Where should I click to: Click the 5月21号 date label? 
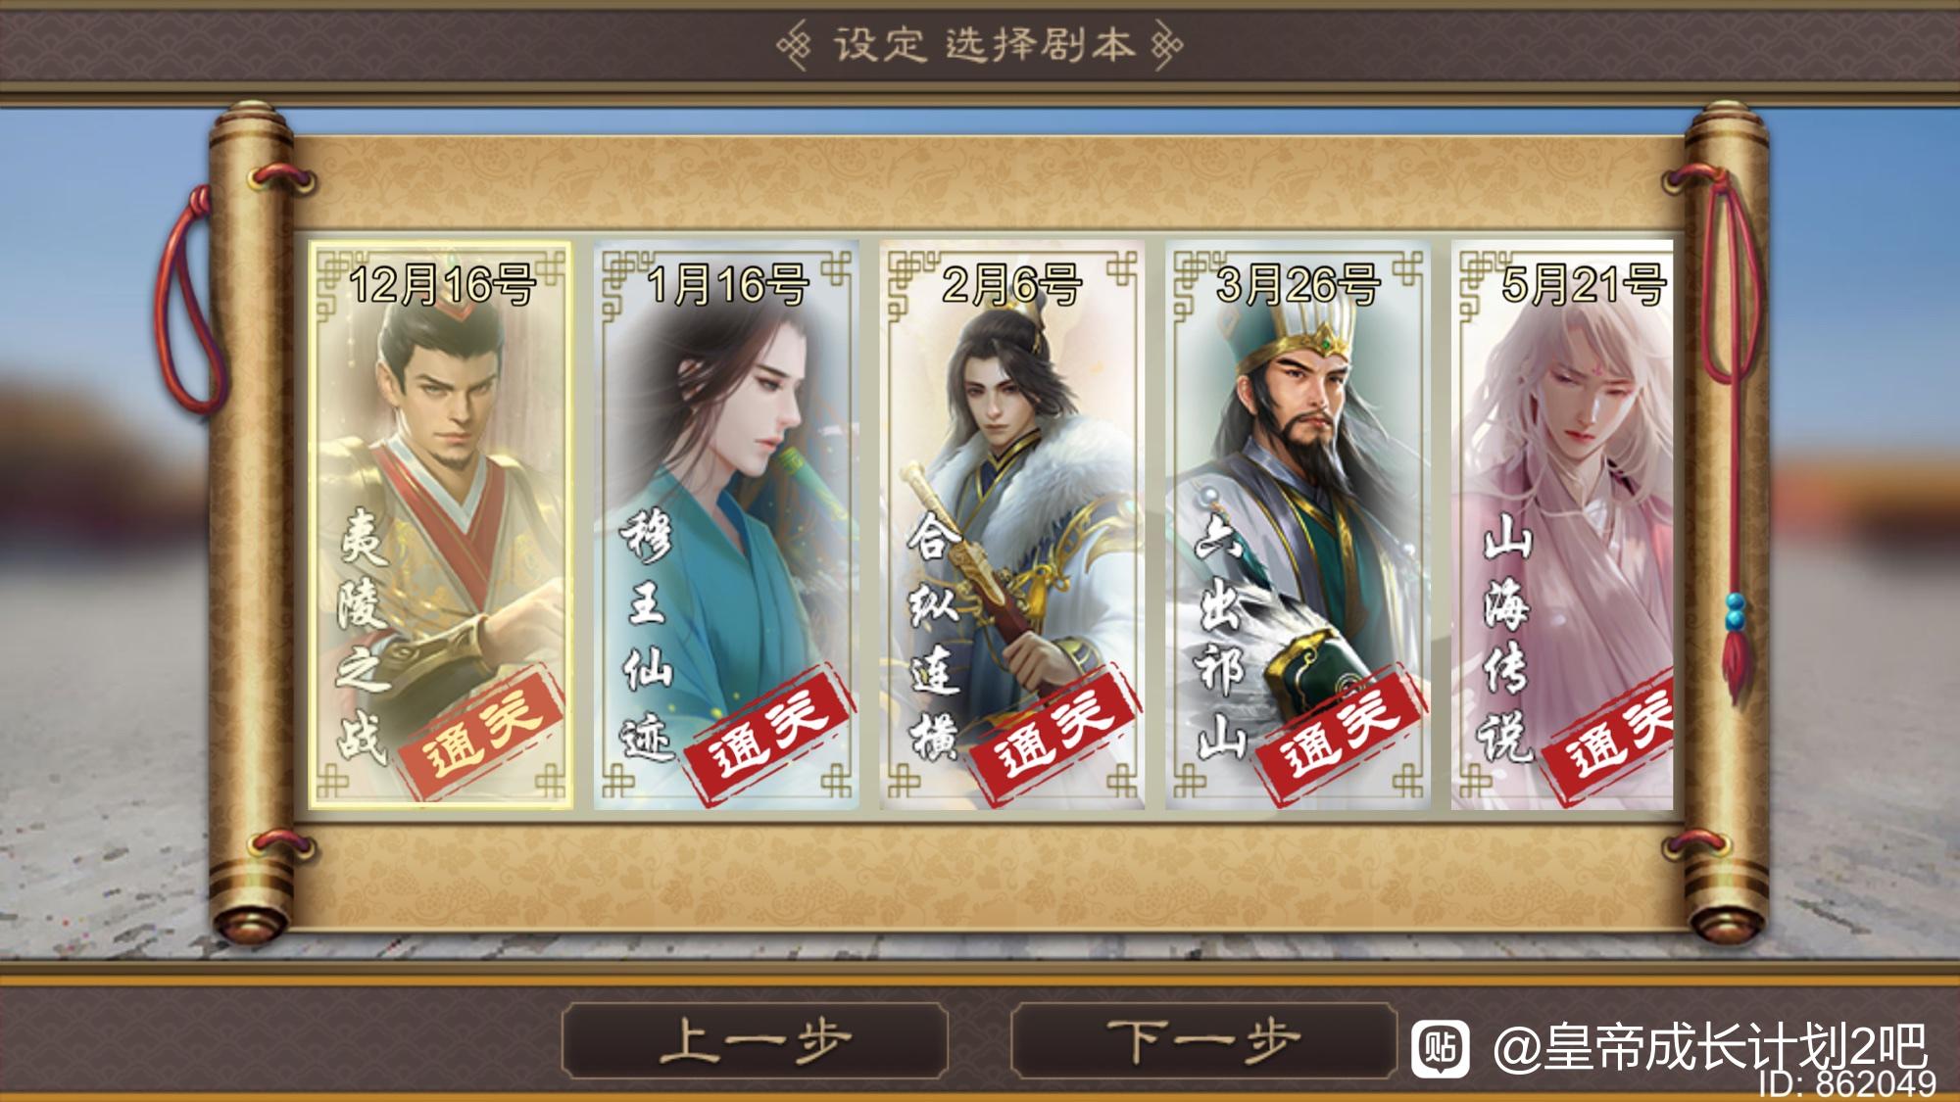(1584, 285)
